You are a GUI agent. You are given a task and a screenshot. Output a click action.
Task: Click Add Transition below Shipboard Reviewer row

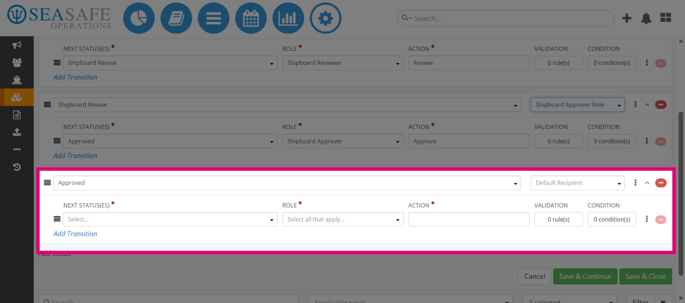coord(75,77)
